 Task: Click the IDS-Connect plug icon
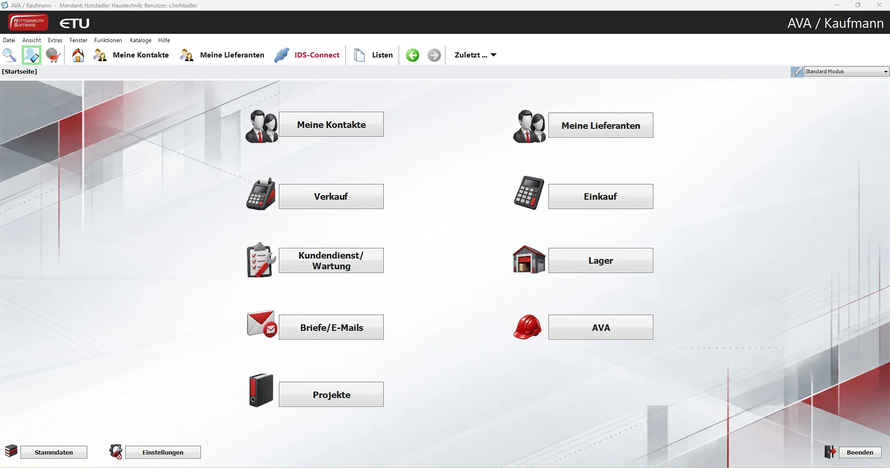(x=282, y=55)
